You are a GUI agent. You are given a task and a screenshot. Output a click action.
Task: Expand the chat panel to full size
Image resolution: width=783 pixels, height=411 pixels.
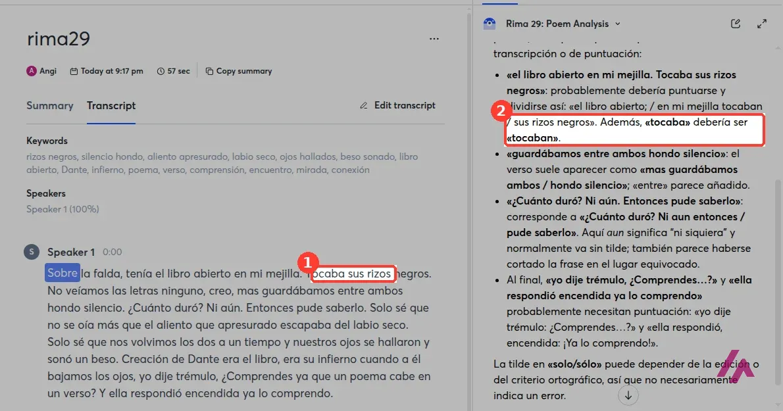(x=761, y=24)
